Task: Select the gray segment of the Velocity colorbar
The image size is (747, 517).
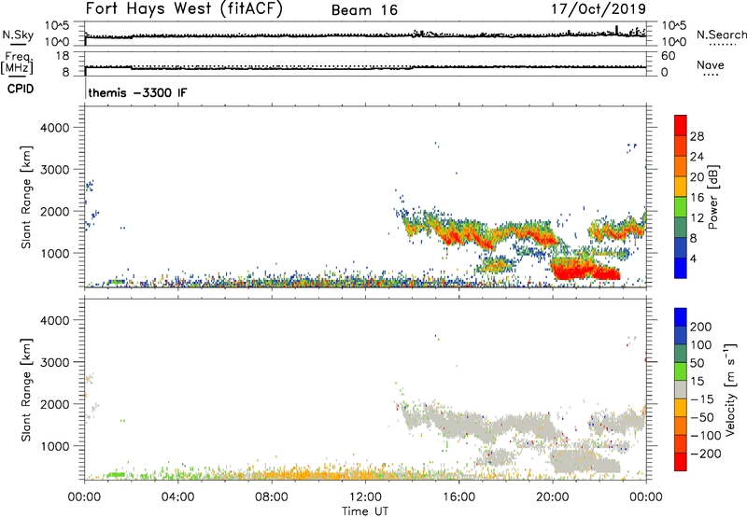Action: point(681,390)
